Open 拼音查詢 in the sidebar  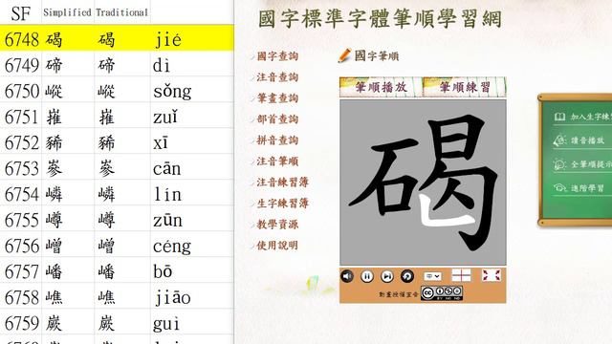click(x=277, y=140)
